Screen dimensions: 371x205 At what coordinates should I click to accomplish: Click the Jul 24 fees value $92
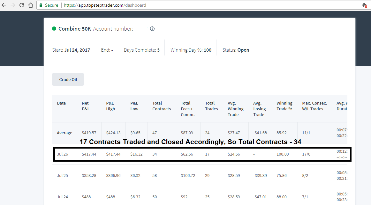pos(184,197)
